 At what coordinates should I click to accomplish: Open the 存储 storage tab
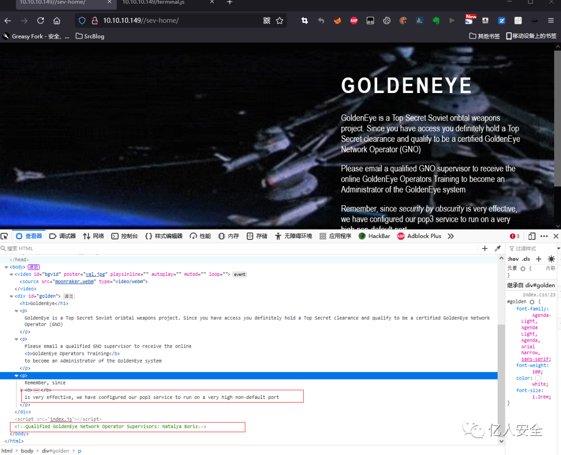[x=257, y=236]
